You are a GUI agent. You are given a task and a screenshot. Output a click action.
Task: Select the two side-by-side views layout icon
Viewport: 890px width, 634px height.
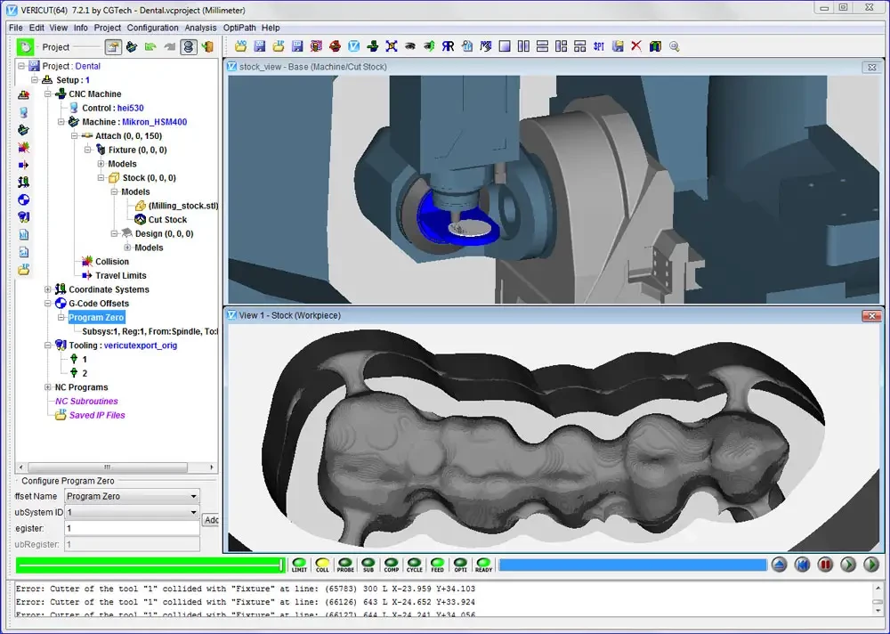(523, 46)
